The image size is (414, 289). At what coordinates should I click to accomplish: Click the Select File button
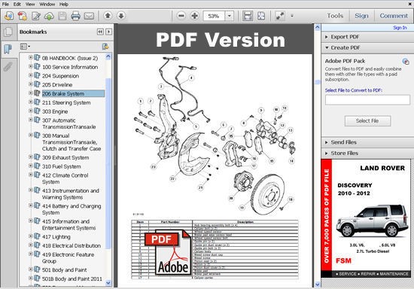point(367,121)
